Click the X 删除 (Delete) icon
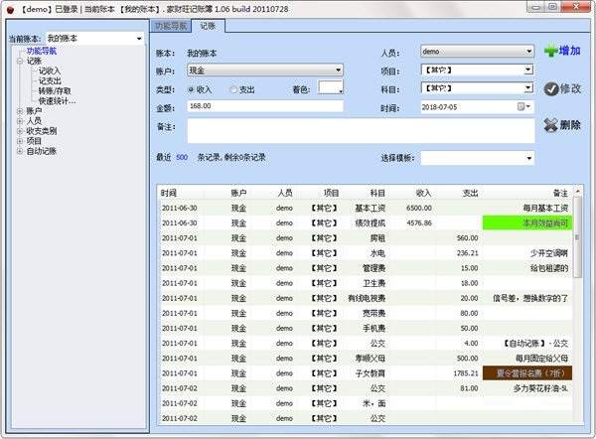596x439 pixels. pos(551,125)
